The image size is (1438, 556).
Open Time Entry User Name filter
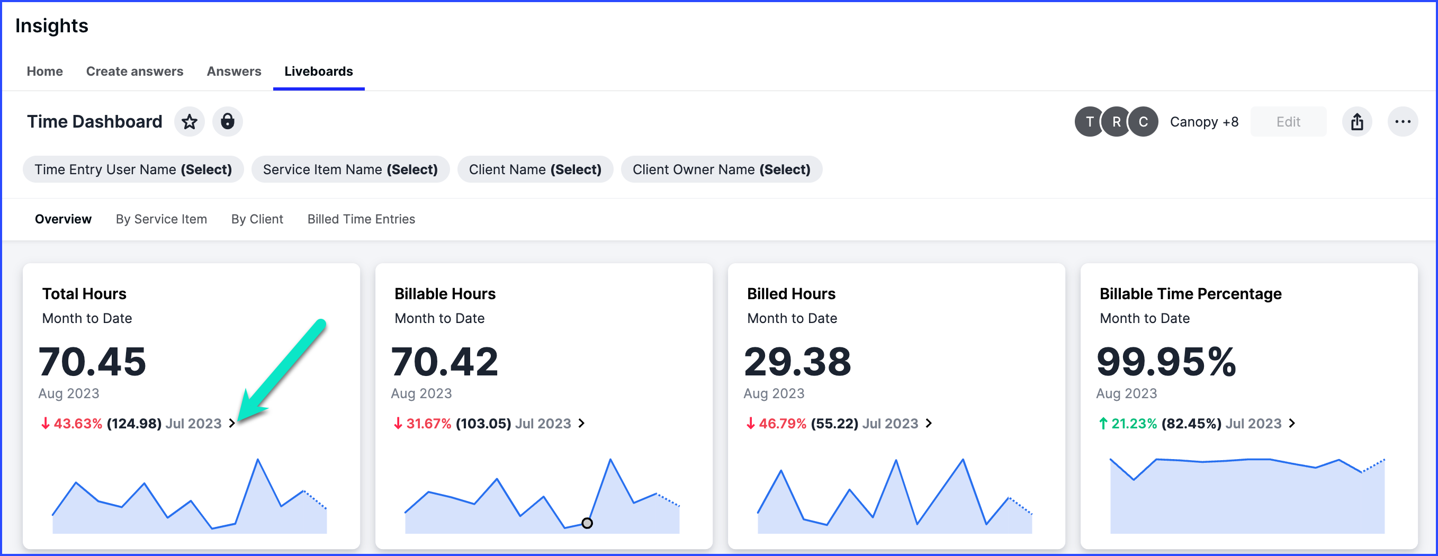pyautogui.click(x=133, y=169)
